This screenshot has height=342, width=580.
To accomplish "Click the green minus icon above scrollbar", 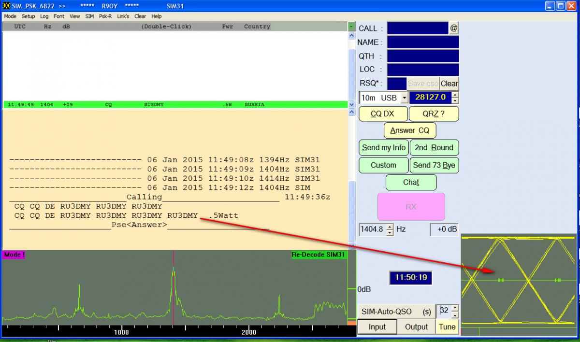I will [x=351, y=27].
